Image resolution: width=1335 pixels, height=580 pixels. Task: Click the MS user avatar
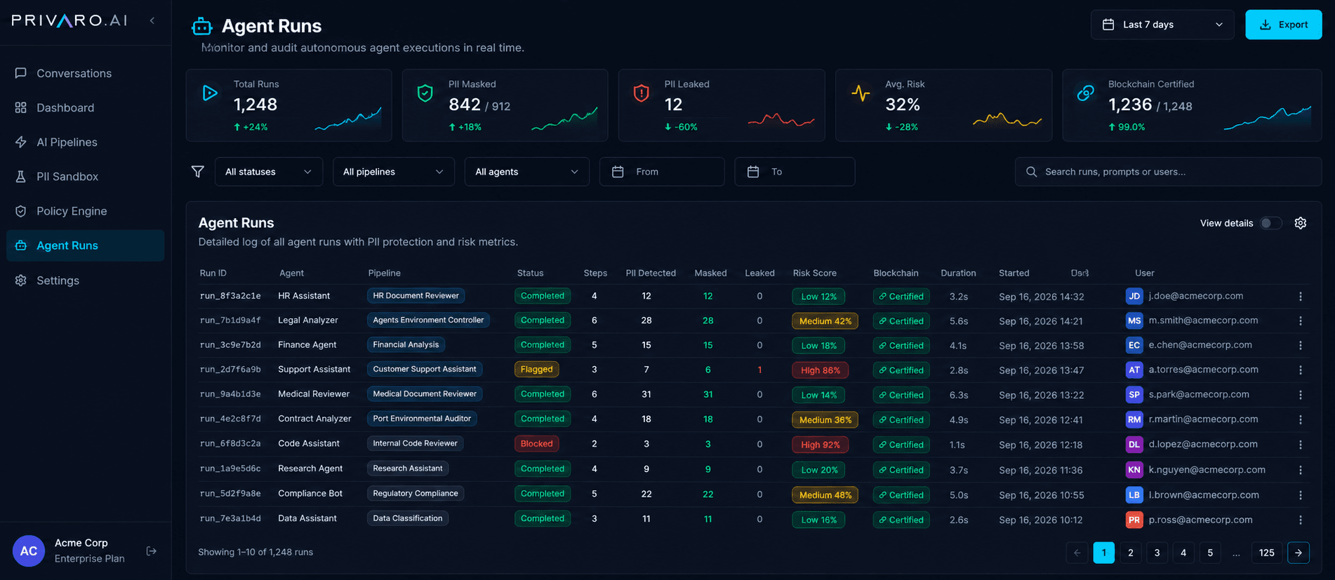(x=1134, y=321)
